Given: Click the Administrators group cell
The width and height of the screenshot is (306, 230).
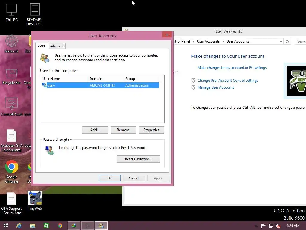Looking at the screenshot, I should pyautogui.click(x=137, y=85).
